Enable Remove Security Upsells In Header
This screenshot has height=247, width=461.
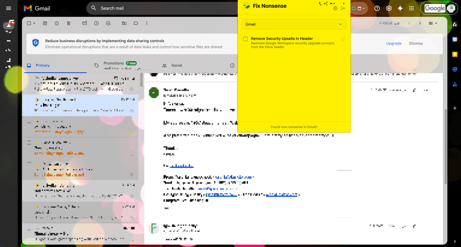pyautogui.click(x=245, y=39)
